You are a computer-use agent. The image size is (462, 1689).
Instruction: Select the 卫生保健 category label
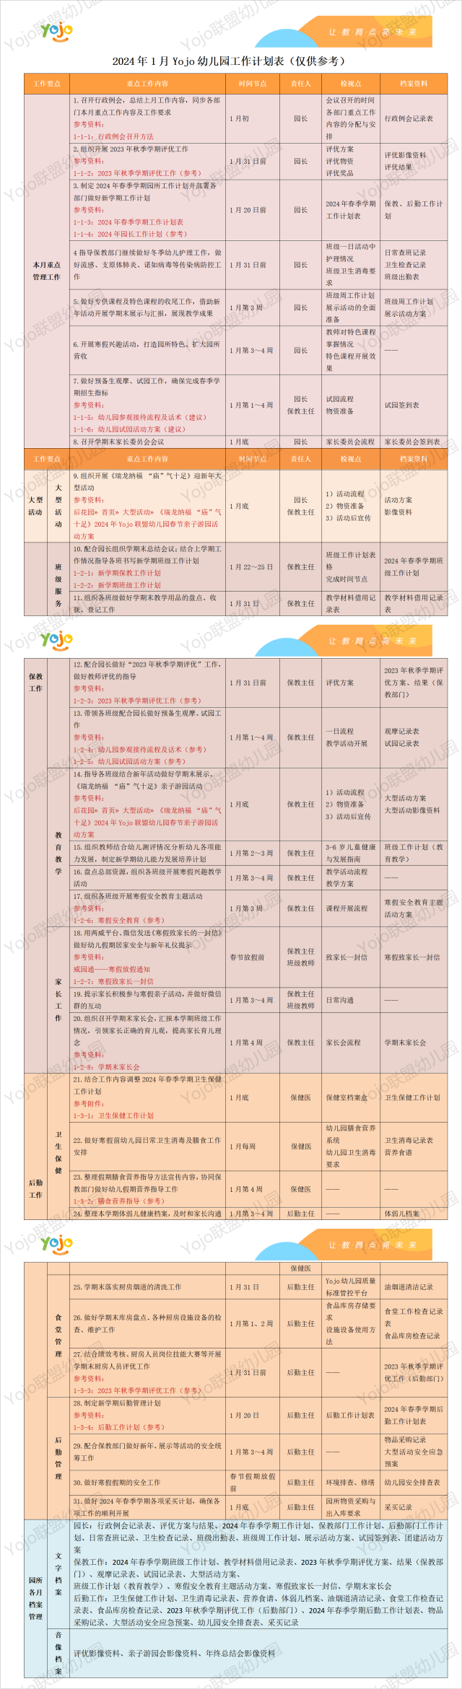click(x=58, y=1153)
